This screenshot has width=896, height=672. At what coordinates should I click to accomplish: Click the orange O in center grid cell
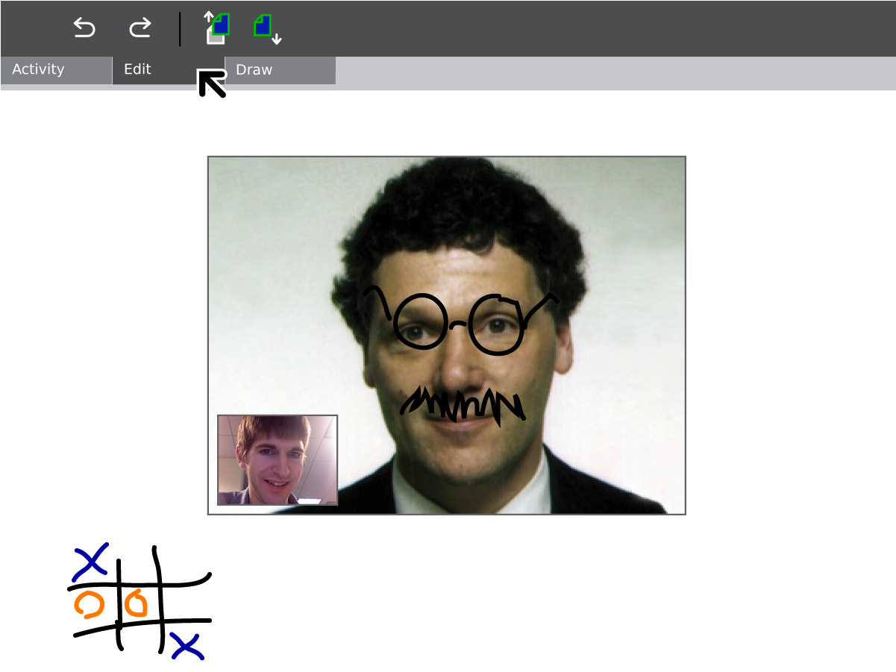[x=137, y=603]
